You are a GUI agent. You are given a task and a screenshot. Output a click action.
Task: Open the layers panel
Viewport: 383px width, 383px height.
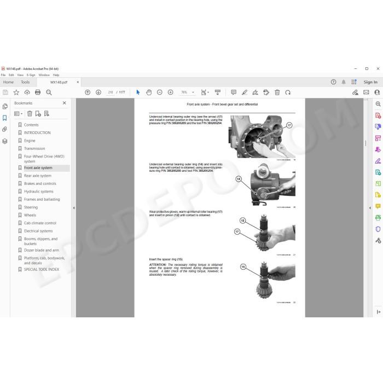click(x=4, y=141)
